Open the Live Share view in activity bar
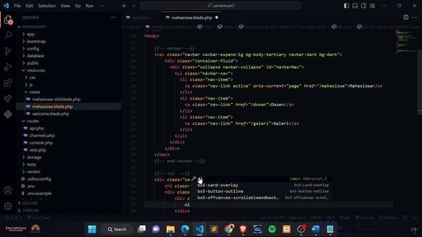The width and height of the screenshot is (422, 237). pyautogui.click(x=8, y=99)
